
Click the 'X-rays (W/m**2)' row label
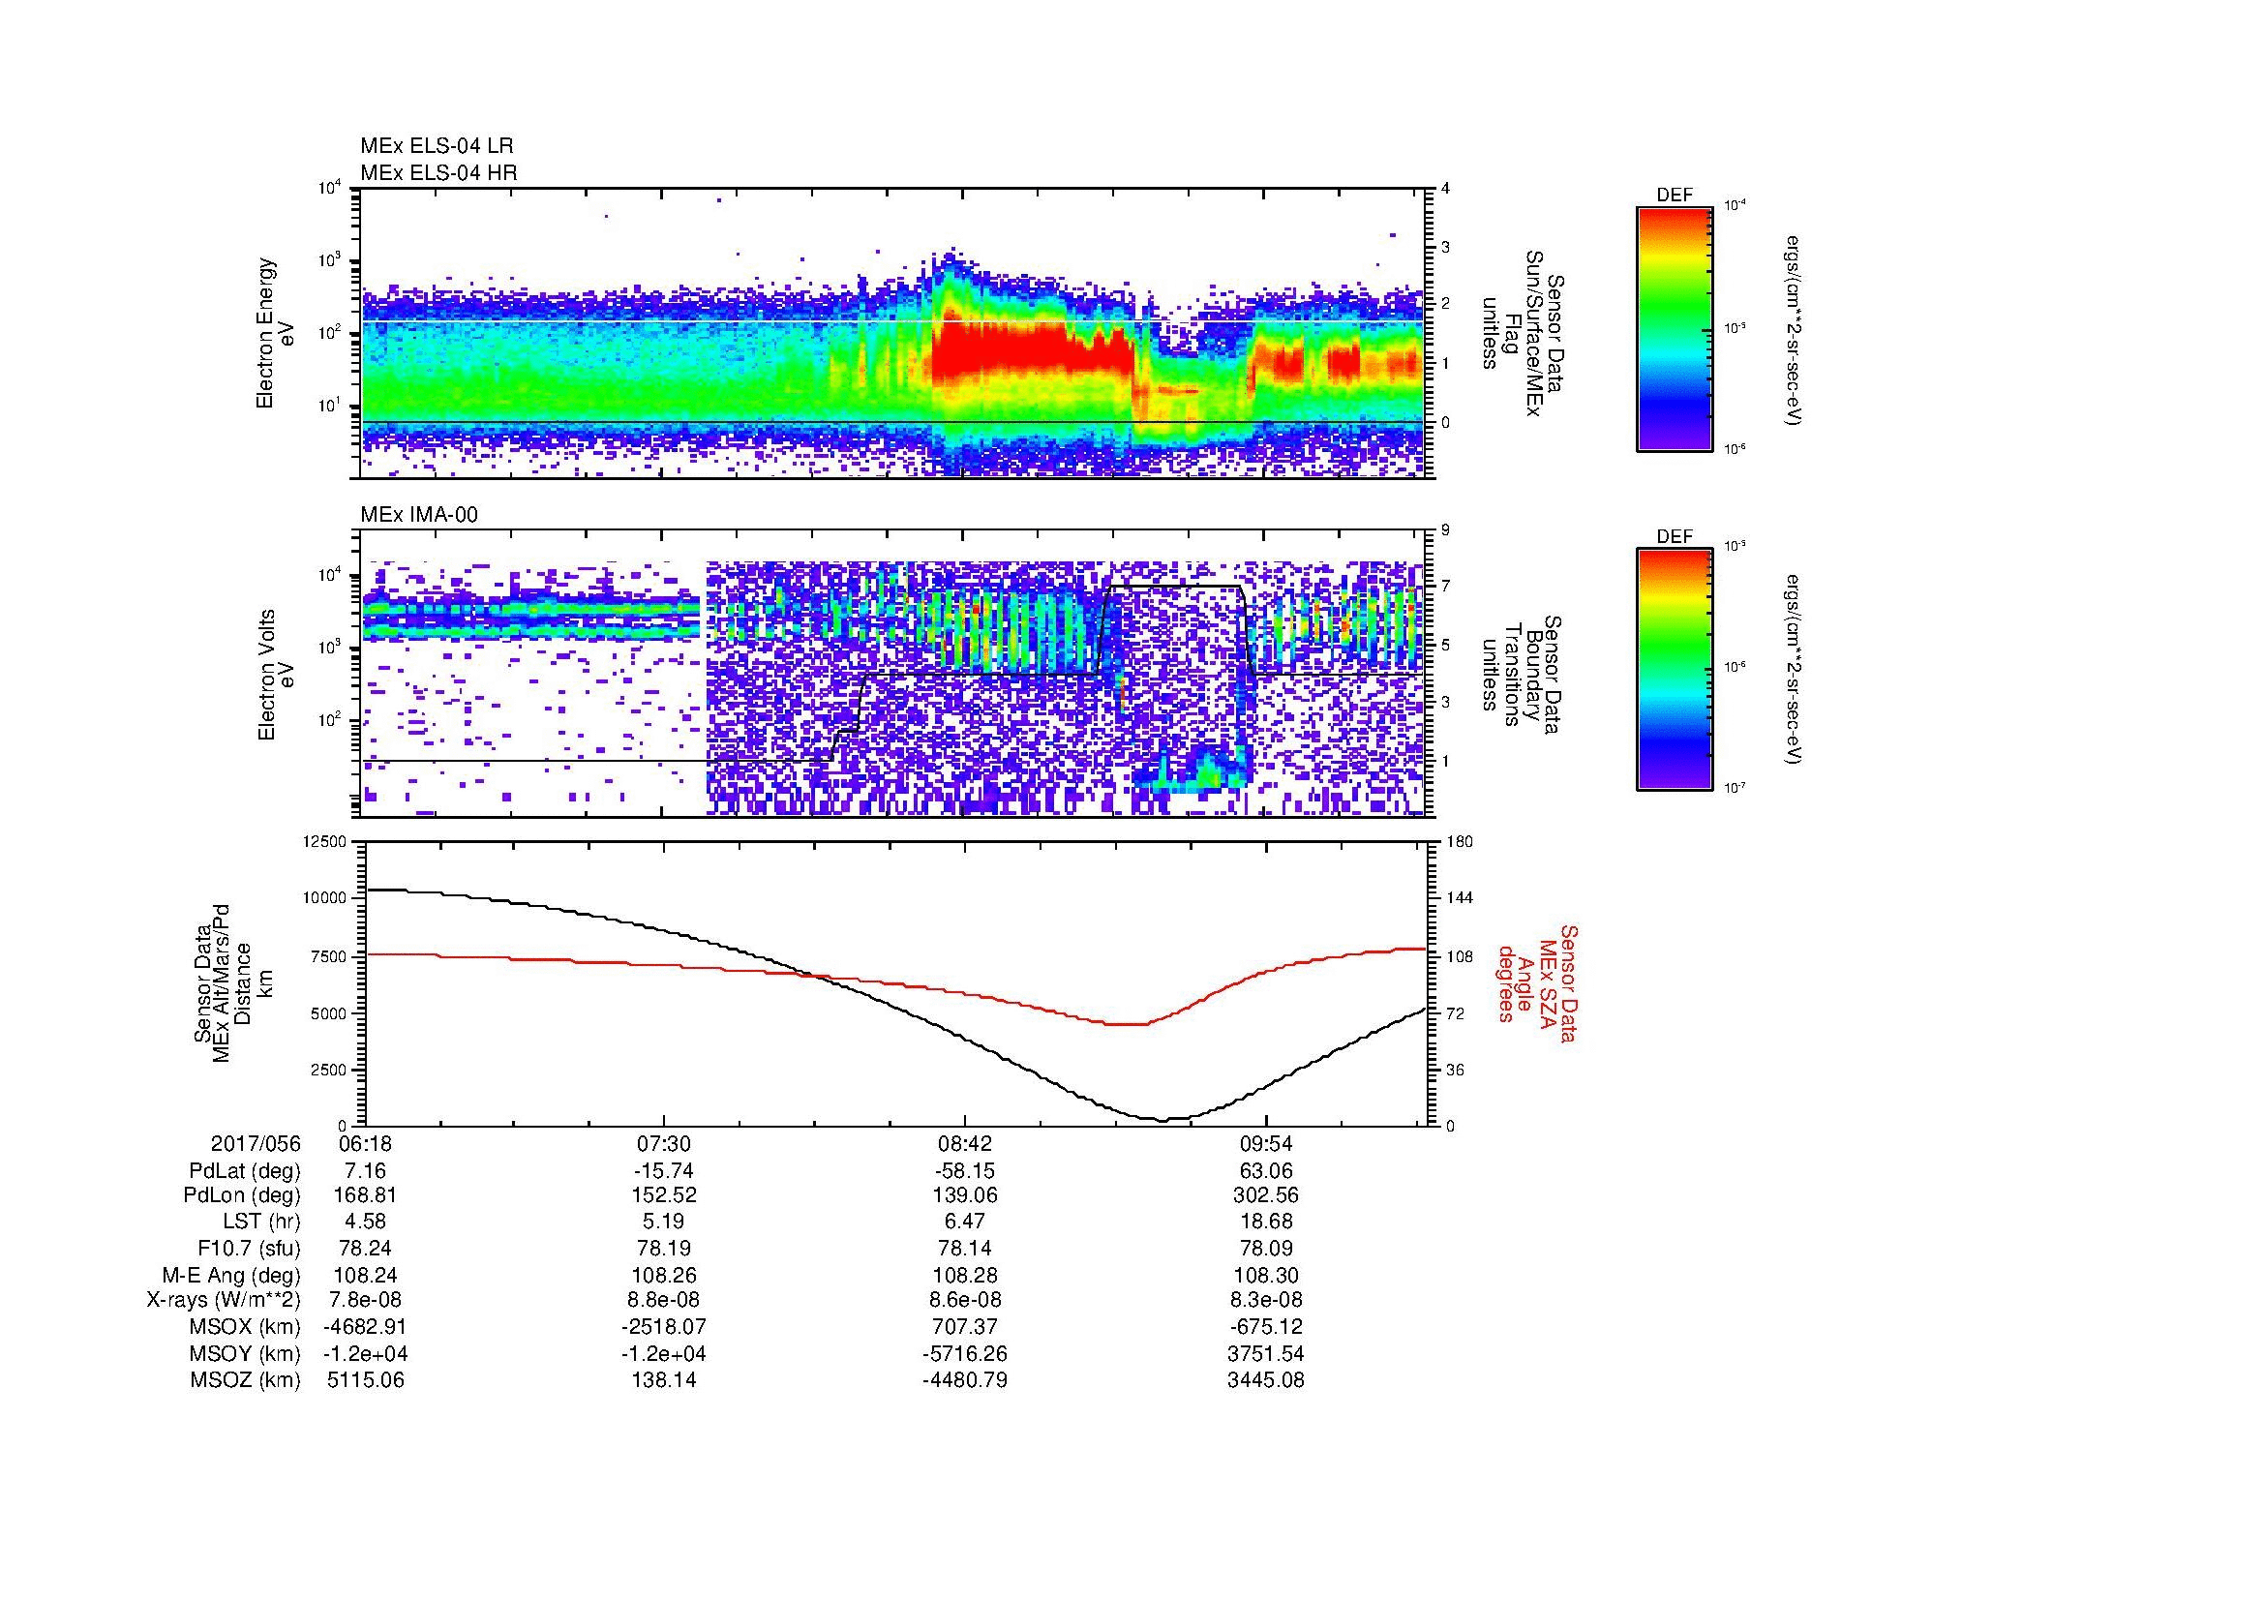pos(223,1301)
